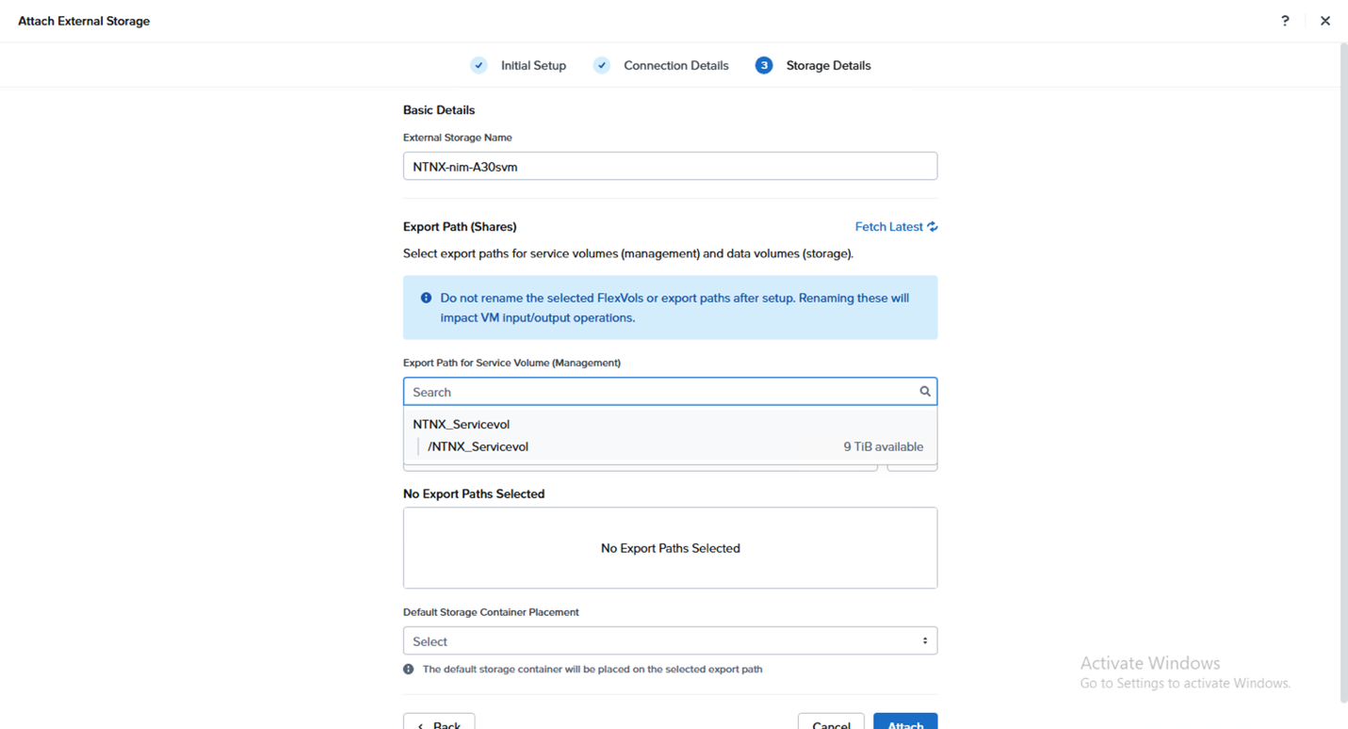Click the External Storage Name field

[x=670, y=166]
